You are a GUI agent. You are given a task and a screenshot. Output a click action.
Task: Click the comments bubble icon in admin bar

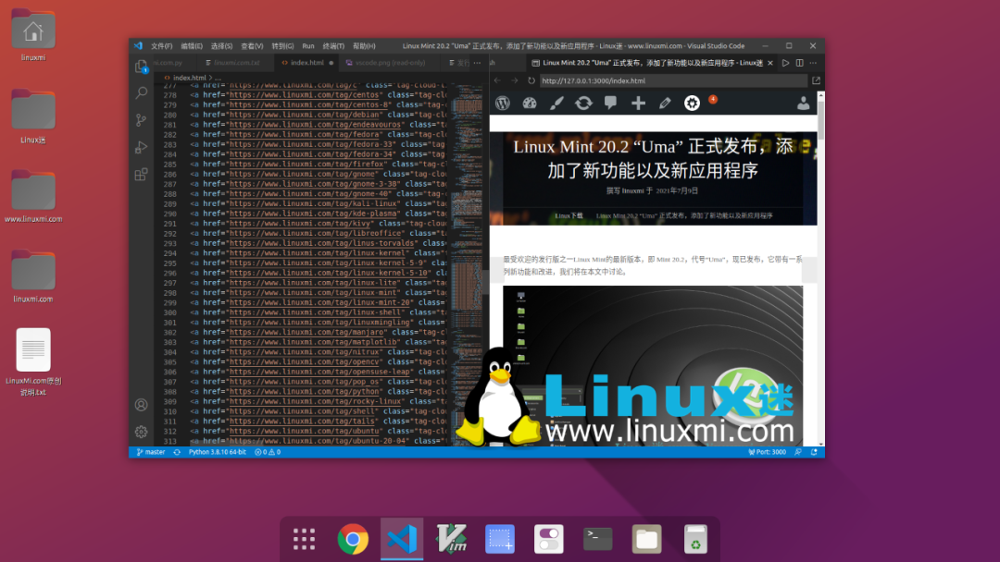pyautogui.click(x=610, y=104)
